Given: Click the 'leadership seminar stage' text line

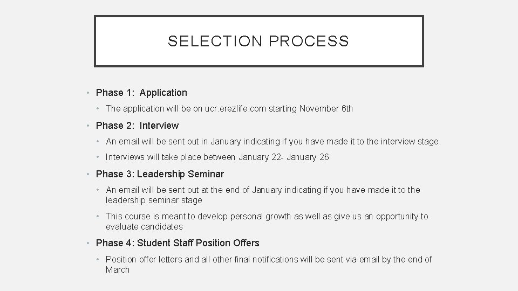Looking at the screenshot, I should [154, 200].
